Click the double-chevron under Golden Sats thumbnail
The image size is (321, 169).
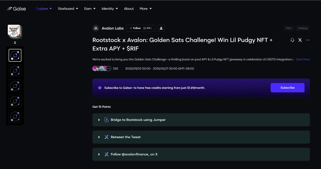point(15,43)
